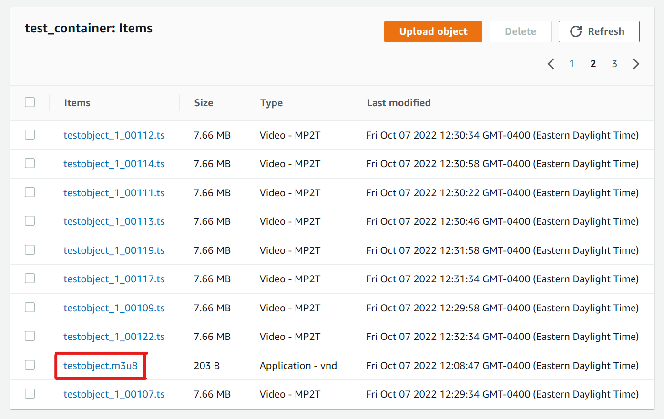This screenshot has width=664, height=419.
Task: Go to previous page using left chevron
Action: pos(551,64)
